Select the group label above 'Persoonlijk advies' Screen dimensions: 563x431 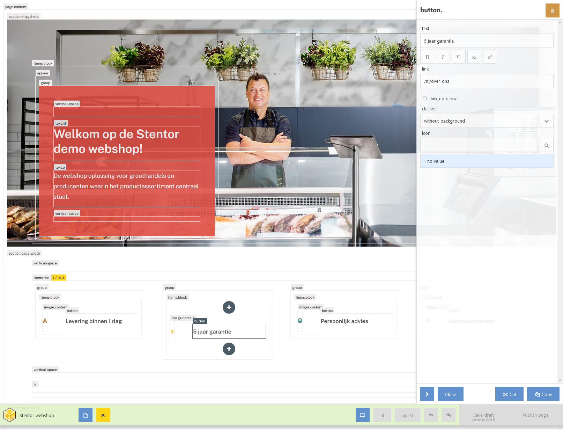coord(297,287)
